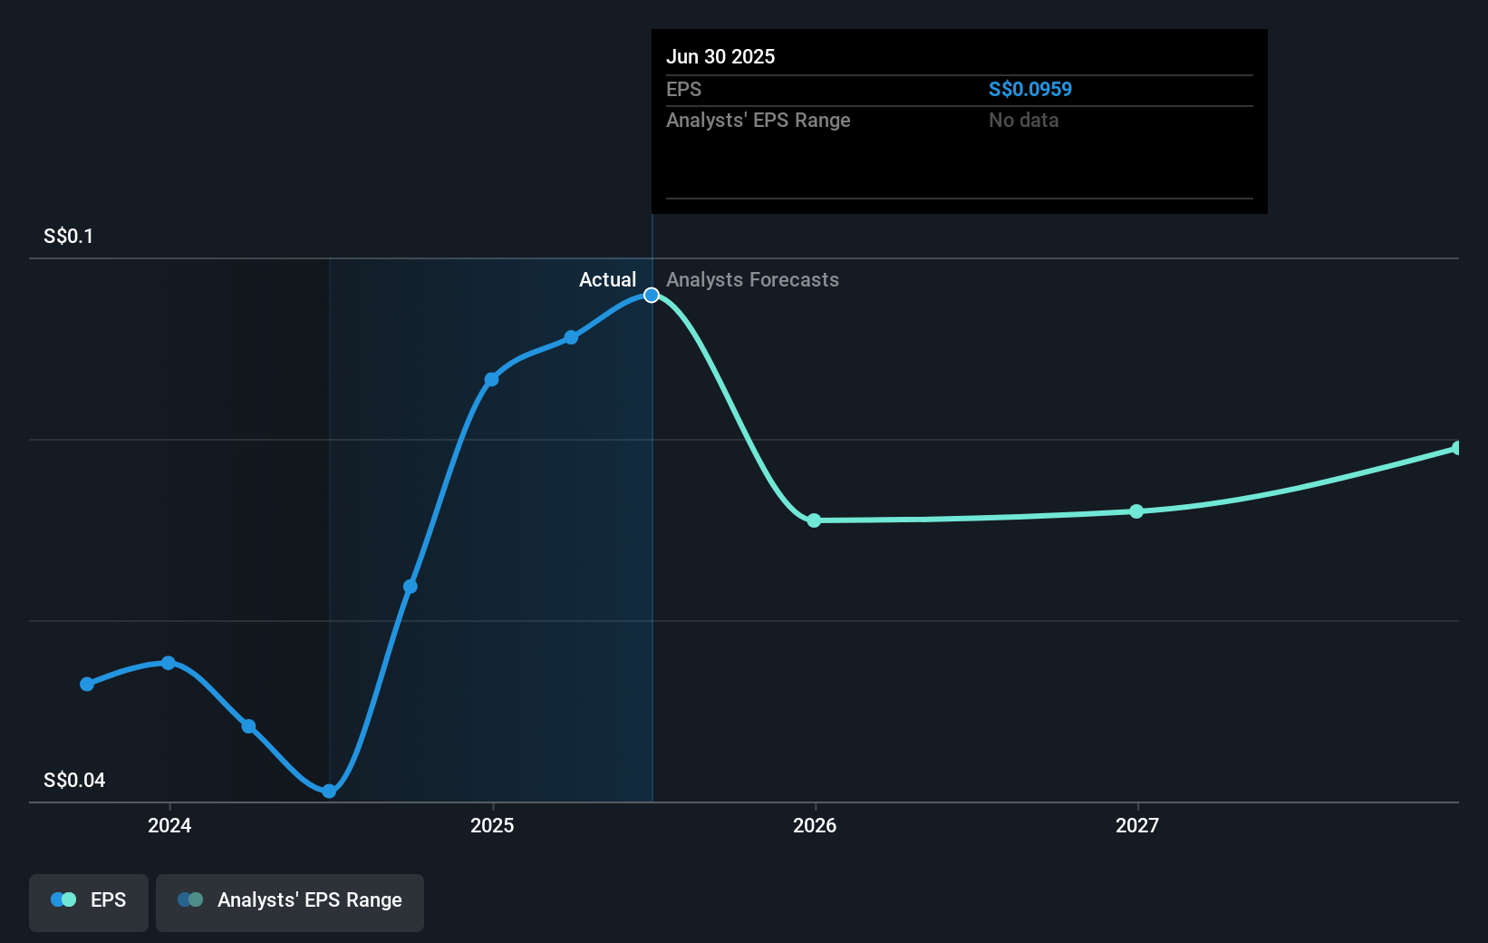Click the early 2026 forecast data point
The height and width of the screenshot is (943, 1488).
(x=814, y=520)
